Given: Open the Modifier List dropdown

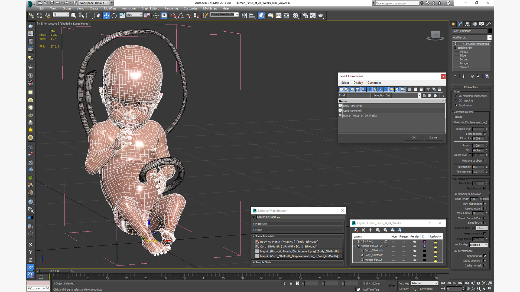Looking at the screenshot, I should tap(472, 38).
